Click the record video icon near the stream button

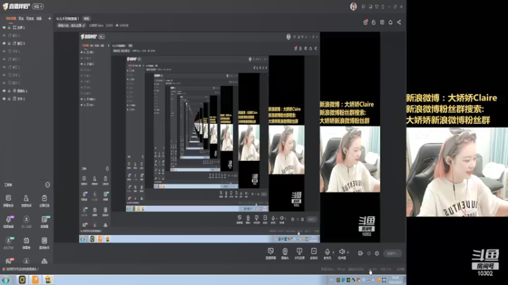[x=360, y=253]
